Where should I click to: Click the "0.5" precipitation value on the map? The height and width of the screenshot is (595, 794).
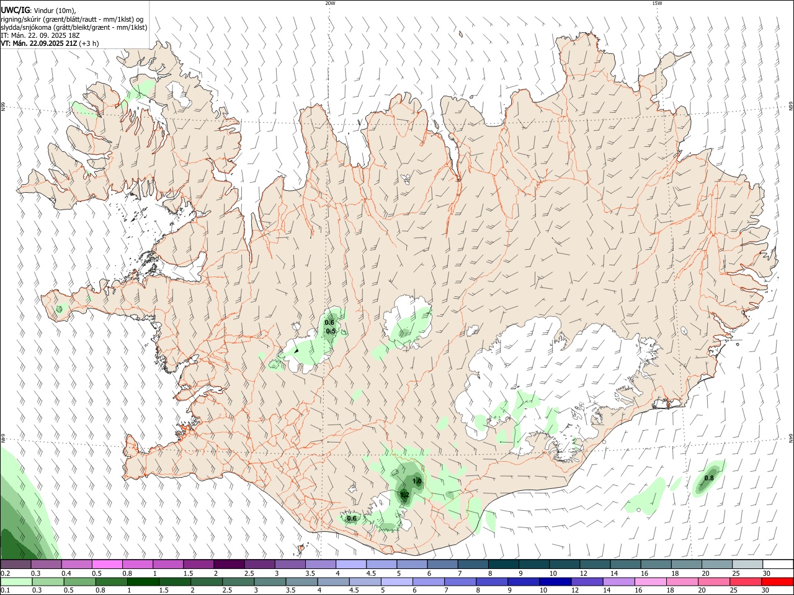[331, 332]
